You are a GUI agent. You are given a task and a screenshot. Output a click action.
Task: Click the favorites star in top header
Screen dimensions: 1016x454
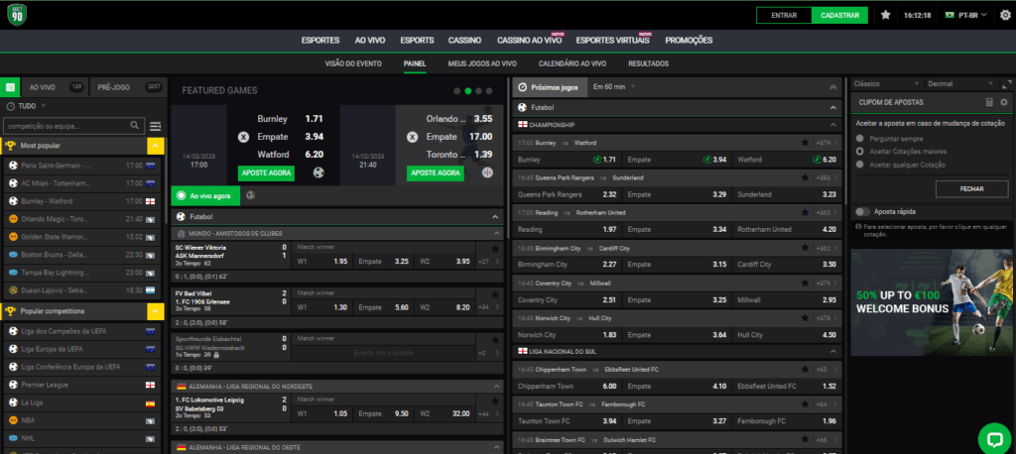[885, 15]
